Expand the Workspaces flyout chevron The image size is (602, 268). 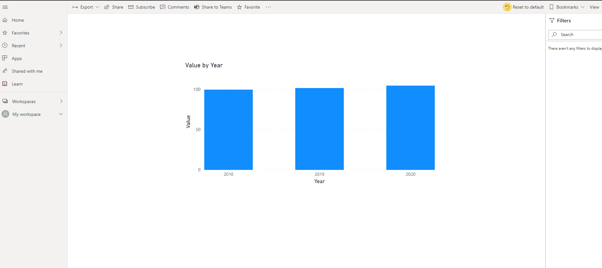[61, 101]
